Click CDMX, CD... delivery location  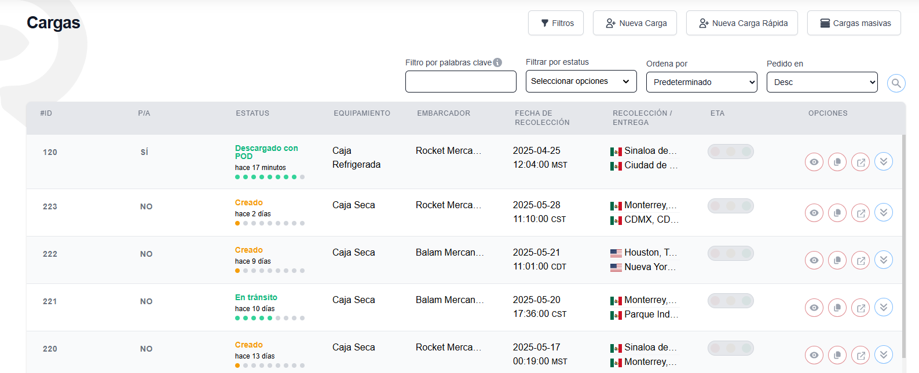(651, 219)
